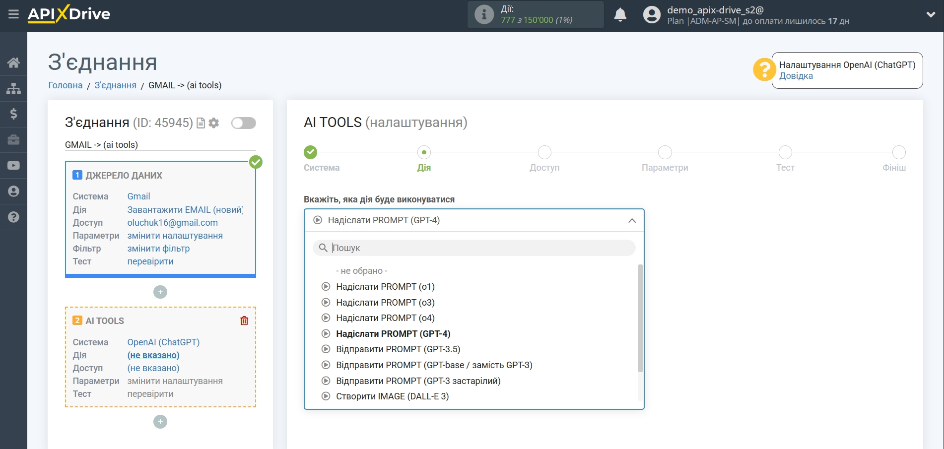Click the green check on data source block
Screen dimensions: 944x449
[256, 162]
